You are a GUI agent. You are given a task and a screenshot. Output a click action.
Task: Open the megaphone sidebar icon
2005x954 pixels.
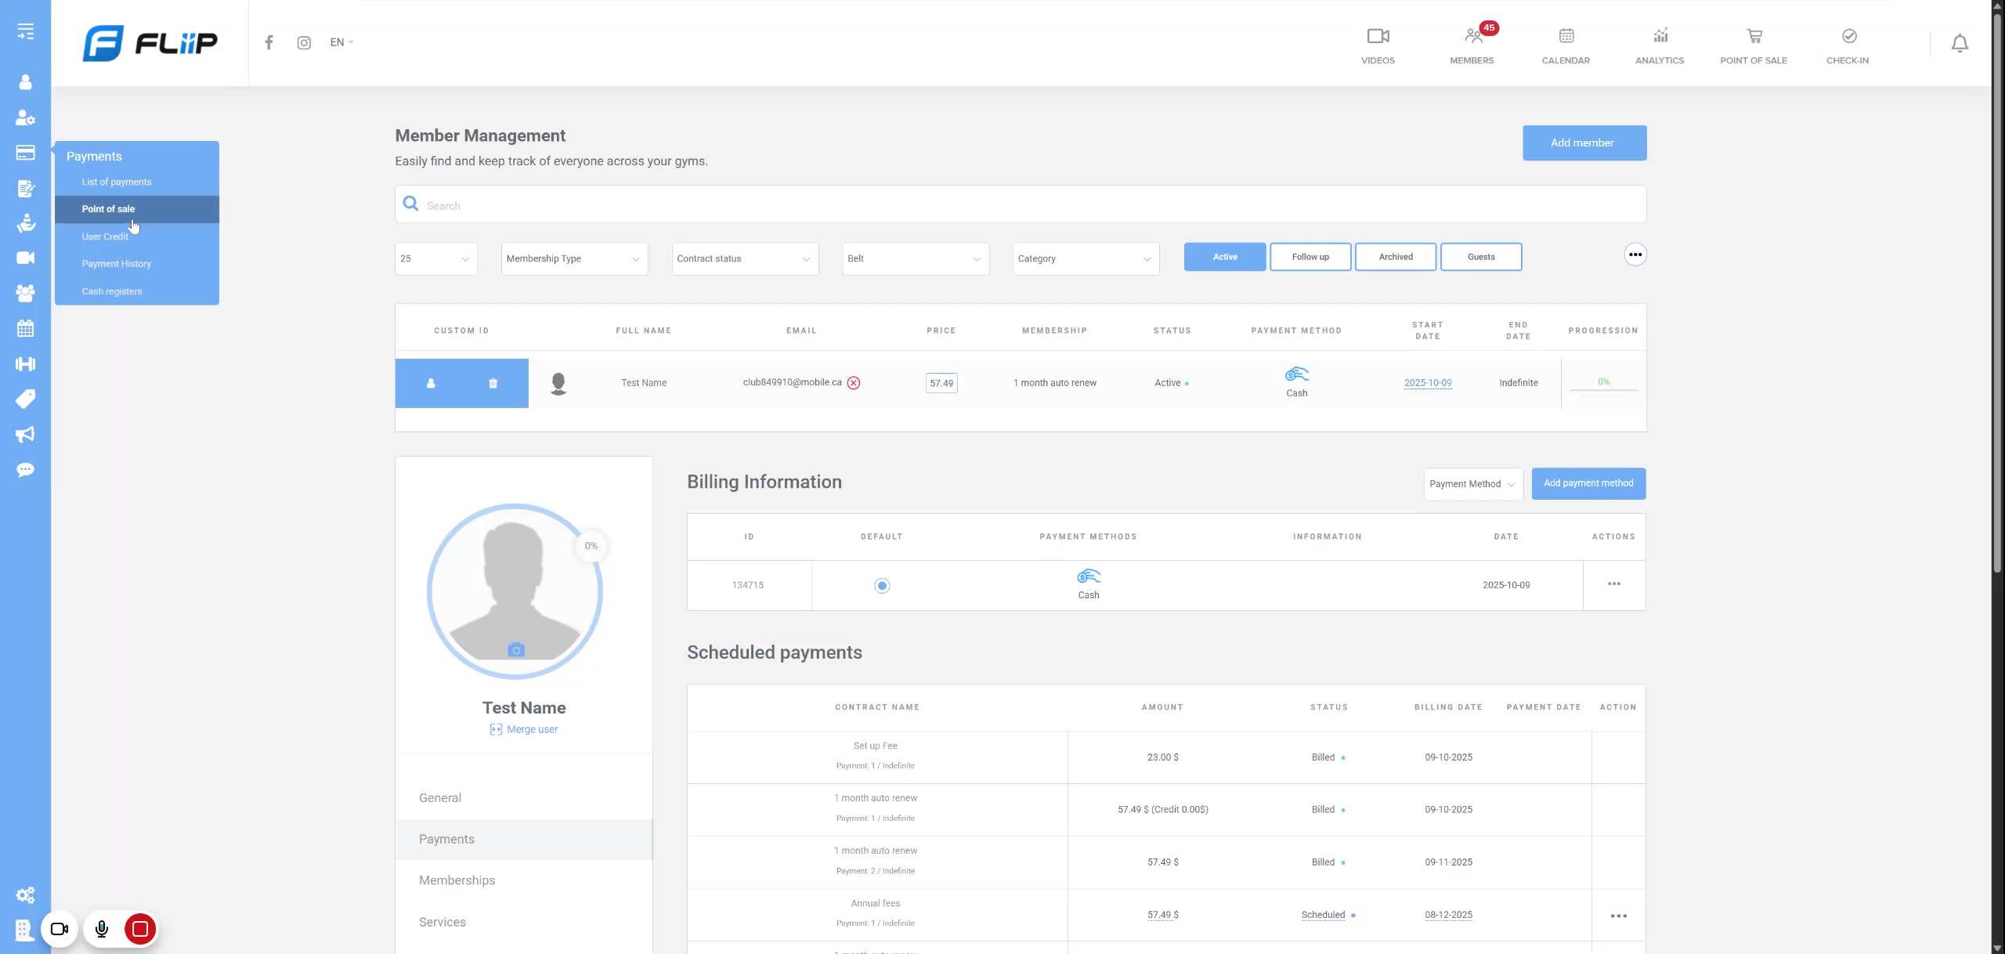[x=25, y=435]
